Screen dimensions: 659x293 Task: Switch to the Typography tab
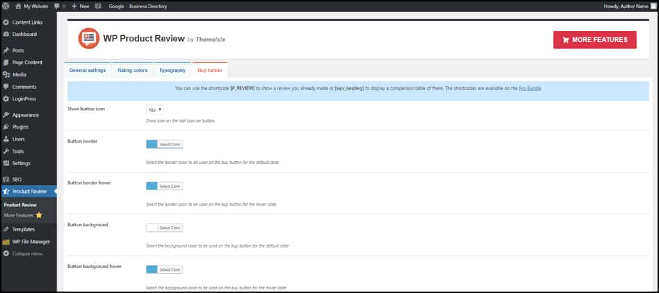(172, 71)
